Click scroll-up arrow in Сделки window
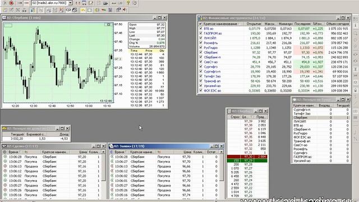The image size is (359, 202). tap(103, 152)
